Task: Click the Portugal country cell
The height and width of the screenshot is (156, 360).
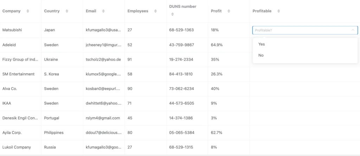Action: pos(62,118)
